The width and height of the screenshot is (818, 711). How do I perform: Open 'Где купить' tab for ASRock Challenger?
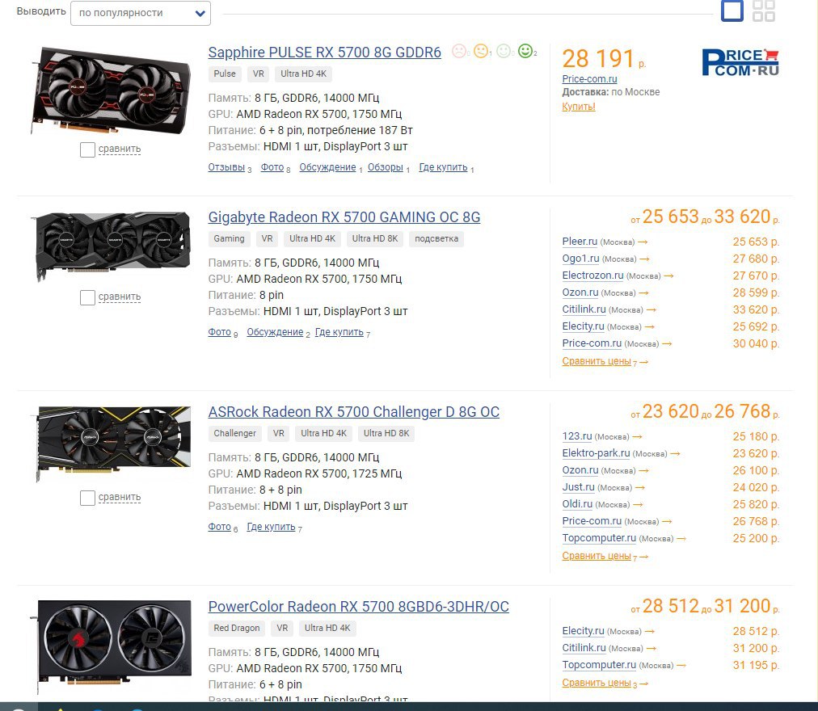point(272,527)
